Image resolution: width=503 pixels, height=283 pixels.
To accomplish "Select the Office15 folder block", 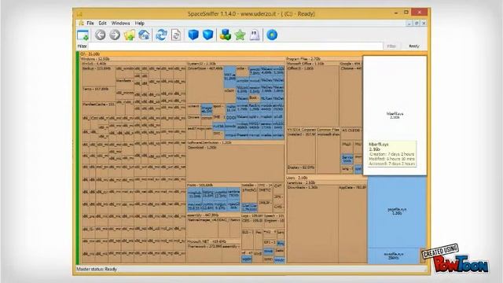I will click(313, 96).
